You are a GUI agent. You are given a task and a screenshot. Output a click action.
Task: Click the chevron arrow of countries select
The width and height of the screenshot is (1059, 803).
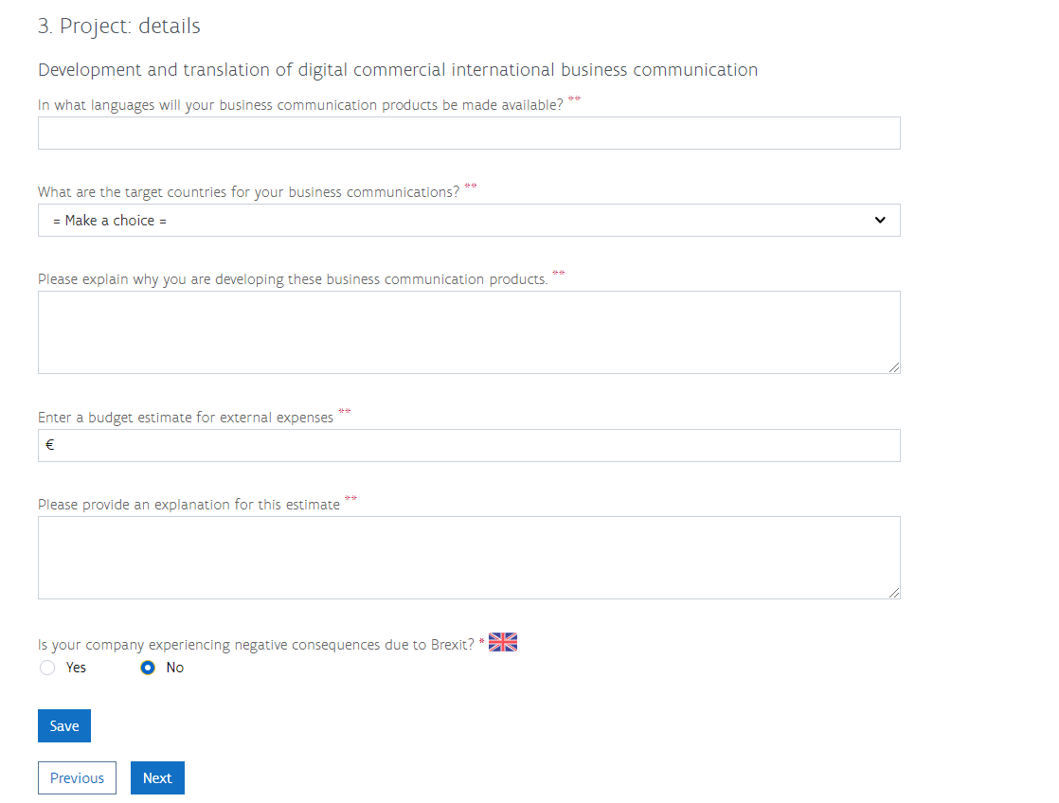879,221
